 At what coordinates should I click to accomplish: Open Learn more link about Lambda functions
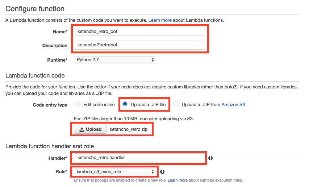pos(160,20)
